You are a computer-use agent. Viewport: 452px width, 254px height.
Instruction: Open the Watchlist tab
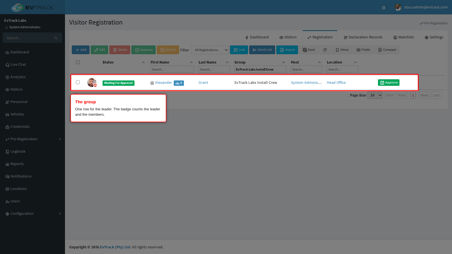[403, 37]
